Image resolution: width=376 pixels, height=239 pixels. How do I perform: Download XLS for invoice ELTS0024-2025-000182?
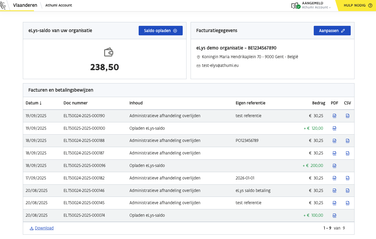347,178
